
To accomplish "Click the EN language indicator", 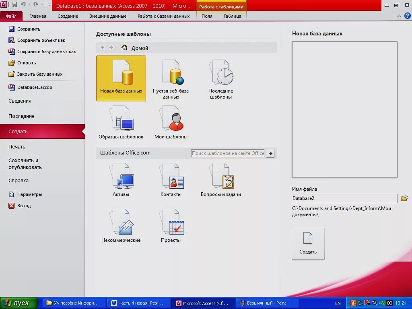I will click(x=338, y=303).
